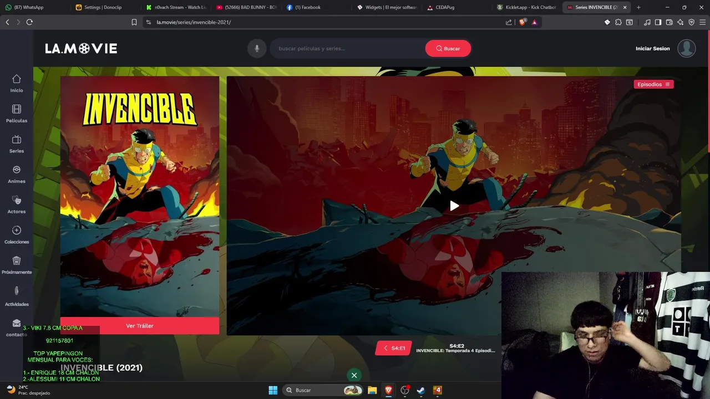Click browser page vertical scrollbar
Image resolution: width=710 pixels, height=399 pixels.
pyautogui.click(x=708, y=91)
